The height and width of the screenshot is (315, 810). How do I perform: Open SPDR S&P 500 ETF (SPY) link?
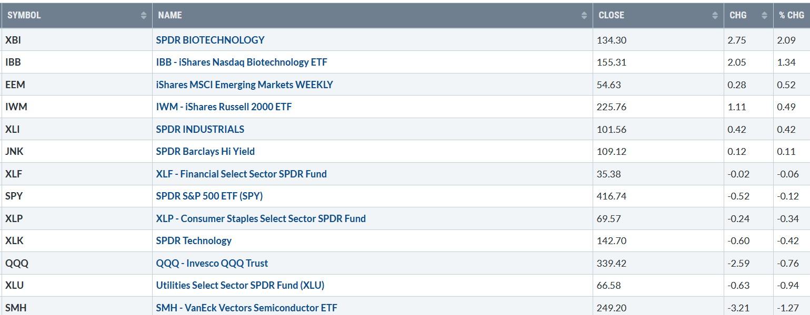tap(209, 196)
